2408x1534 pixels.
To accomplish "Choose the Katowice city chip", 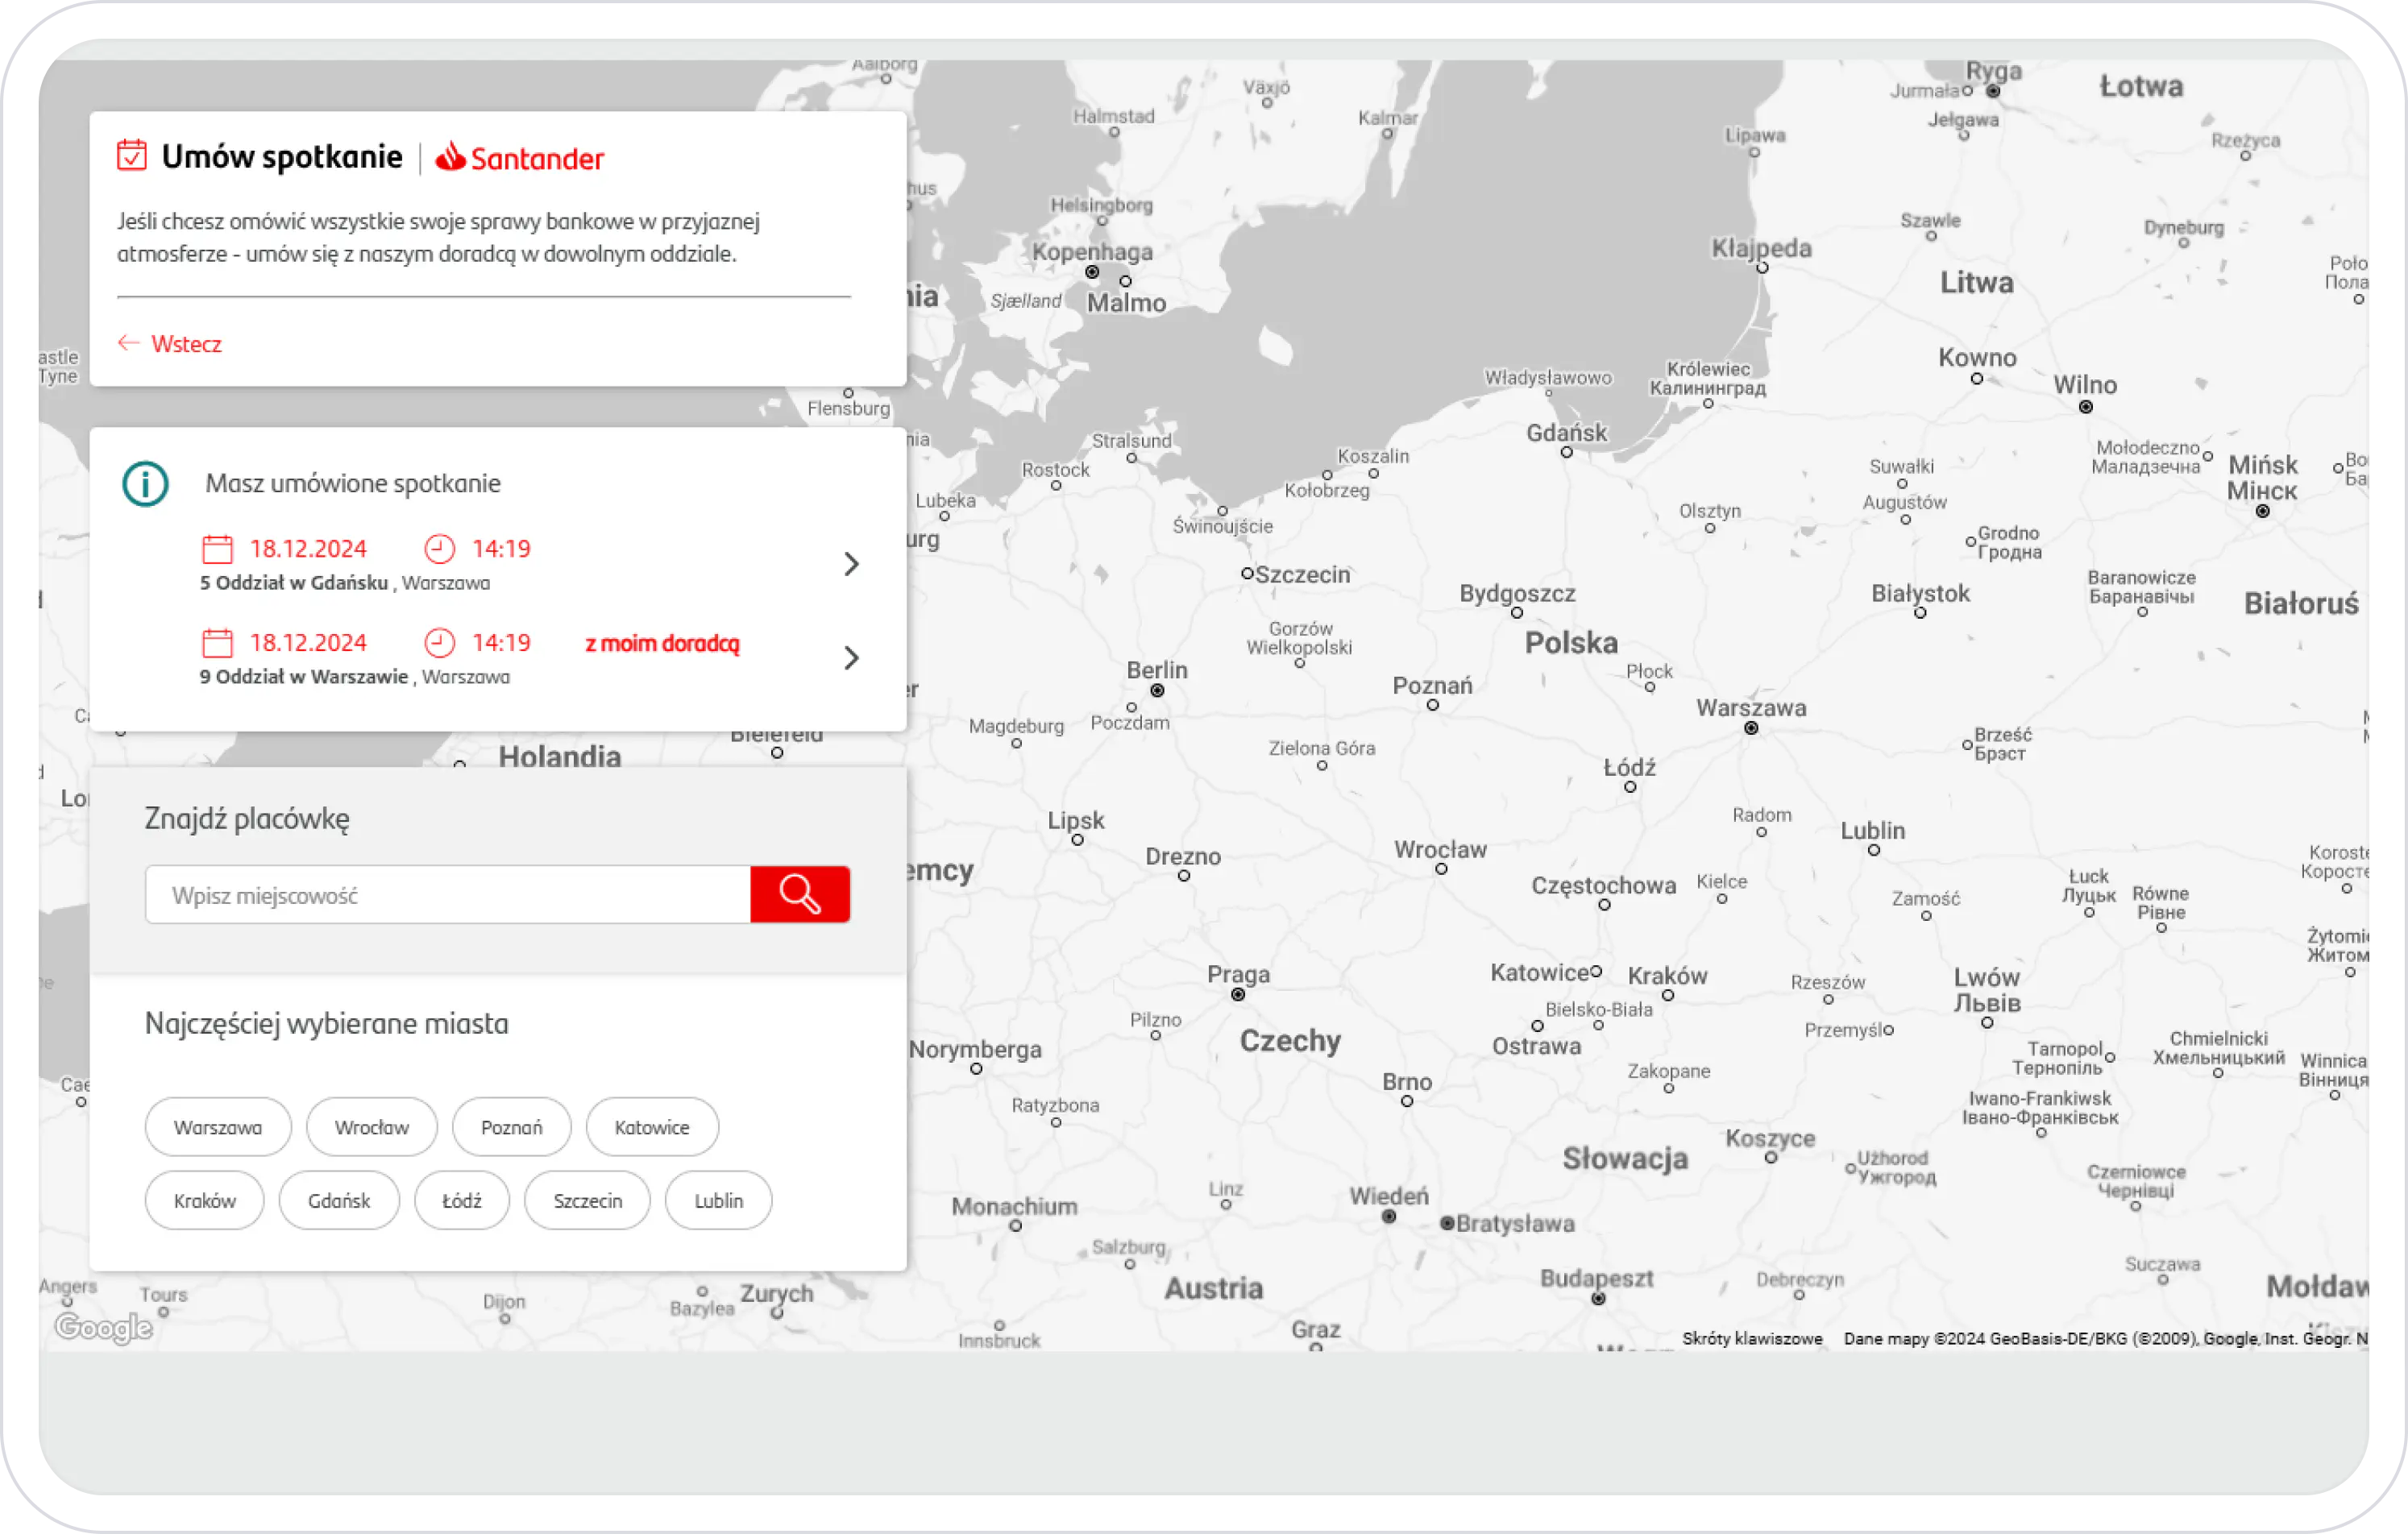I will coord(651,1127).
